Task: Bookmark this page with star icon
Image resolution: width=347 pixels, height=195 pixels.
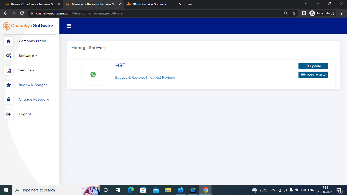Action: tap(294, 13)
